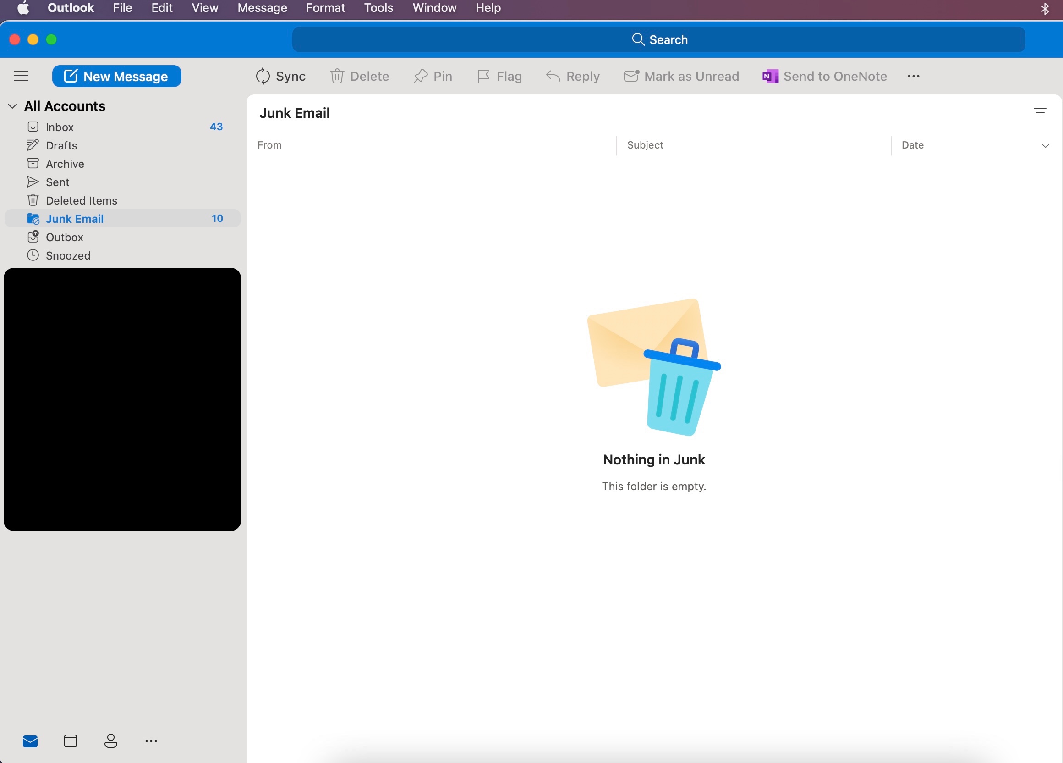Click the Search input field
This screenshot has width=1063, height=763.
(x=659, y=39)
